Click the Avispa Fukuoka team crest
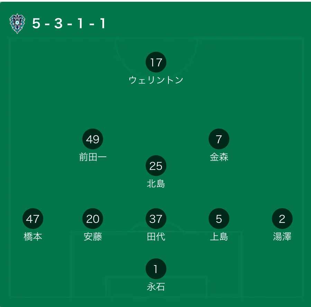Image resolution: width=311 pixels, height=307 pixels. 17,24
